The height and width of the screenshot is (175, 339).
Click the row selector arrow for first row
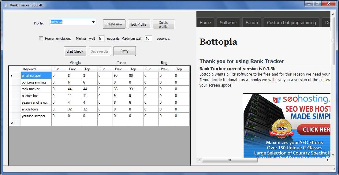tap(12, 76)
